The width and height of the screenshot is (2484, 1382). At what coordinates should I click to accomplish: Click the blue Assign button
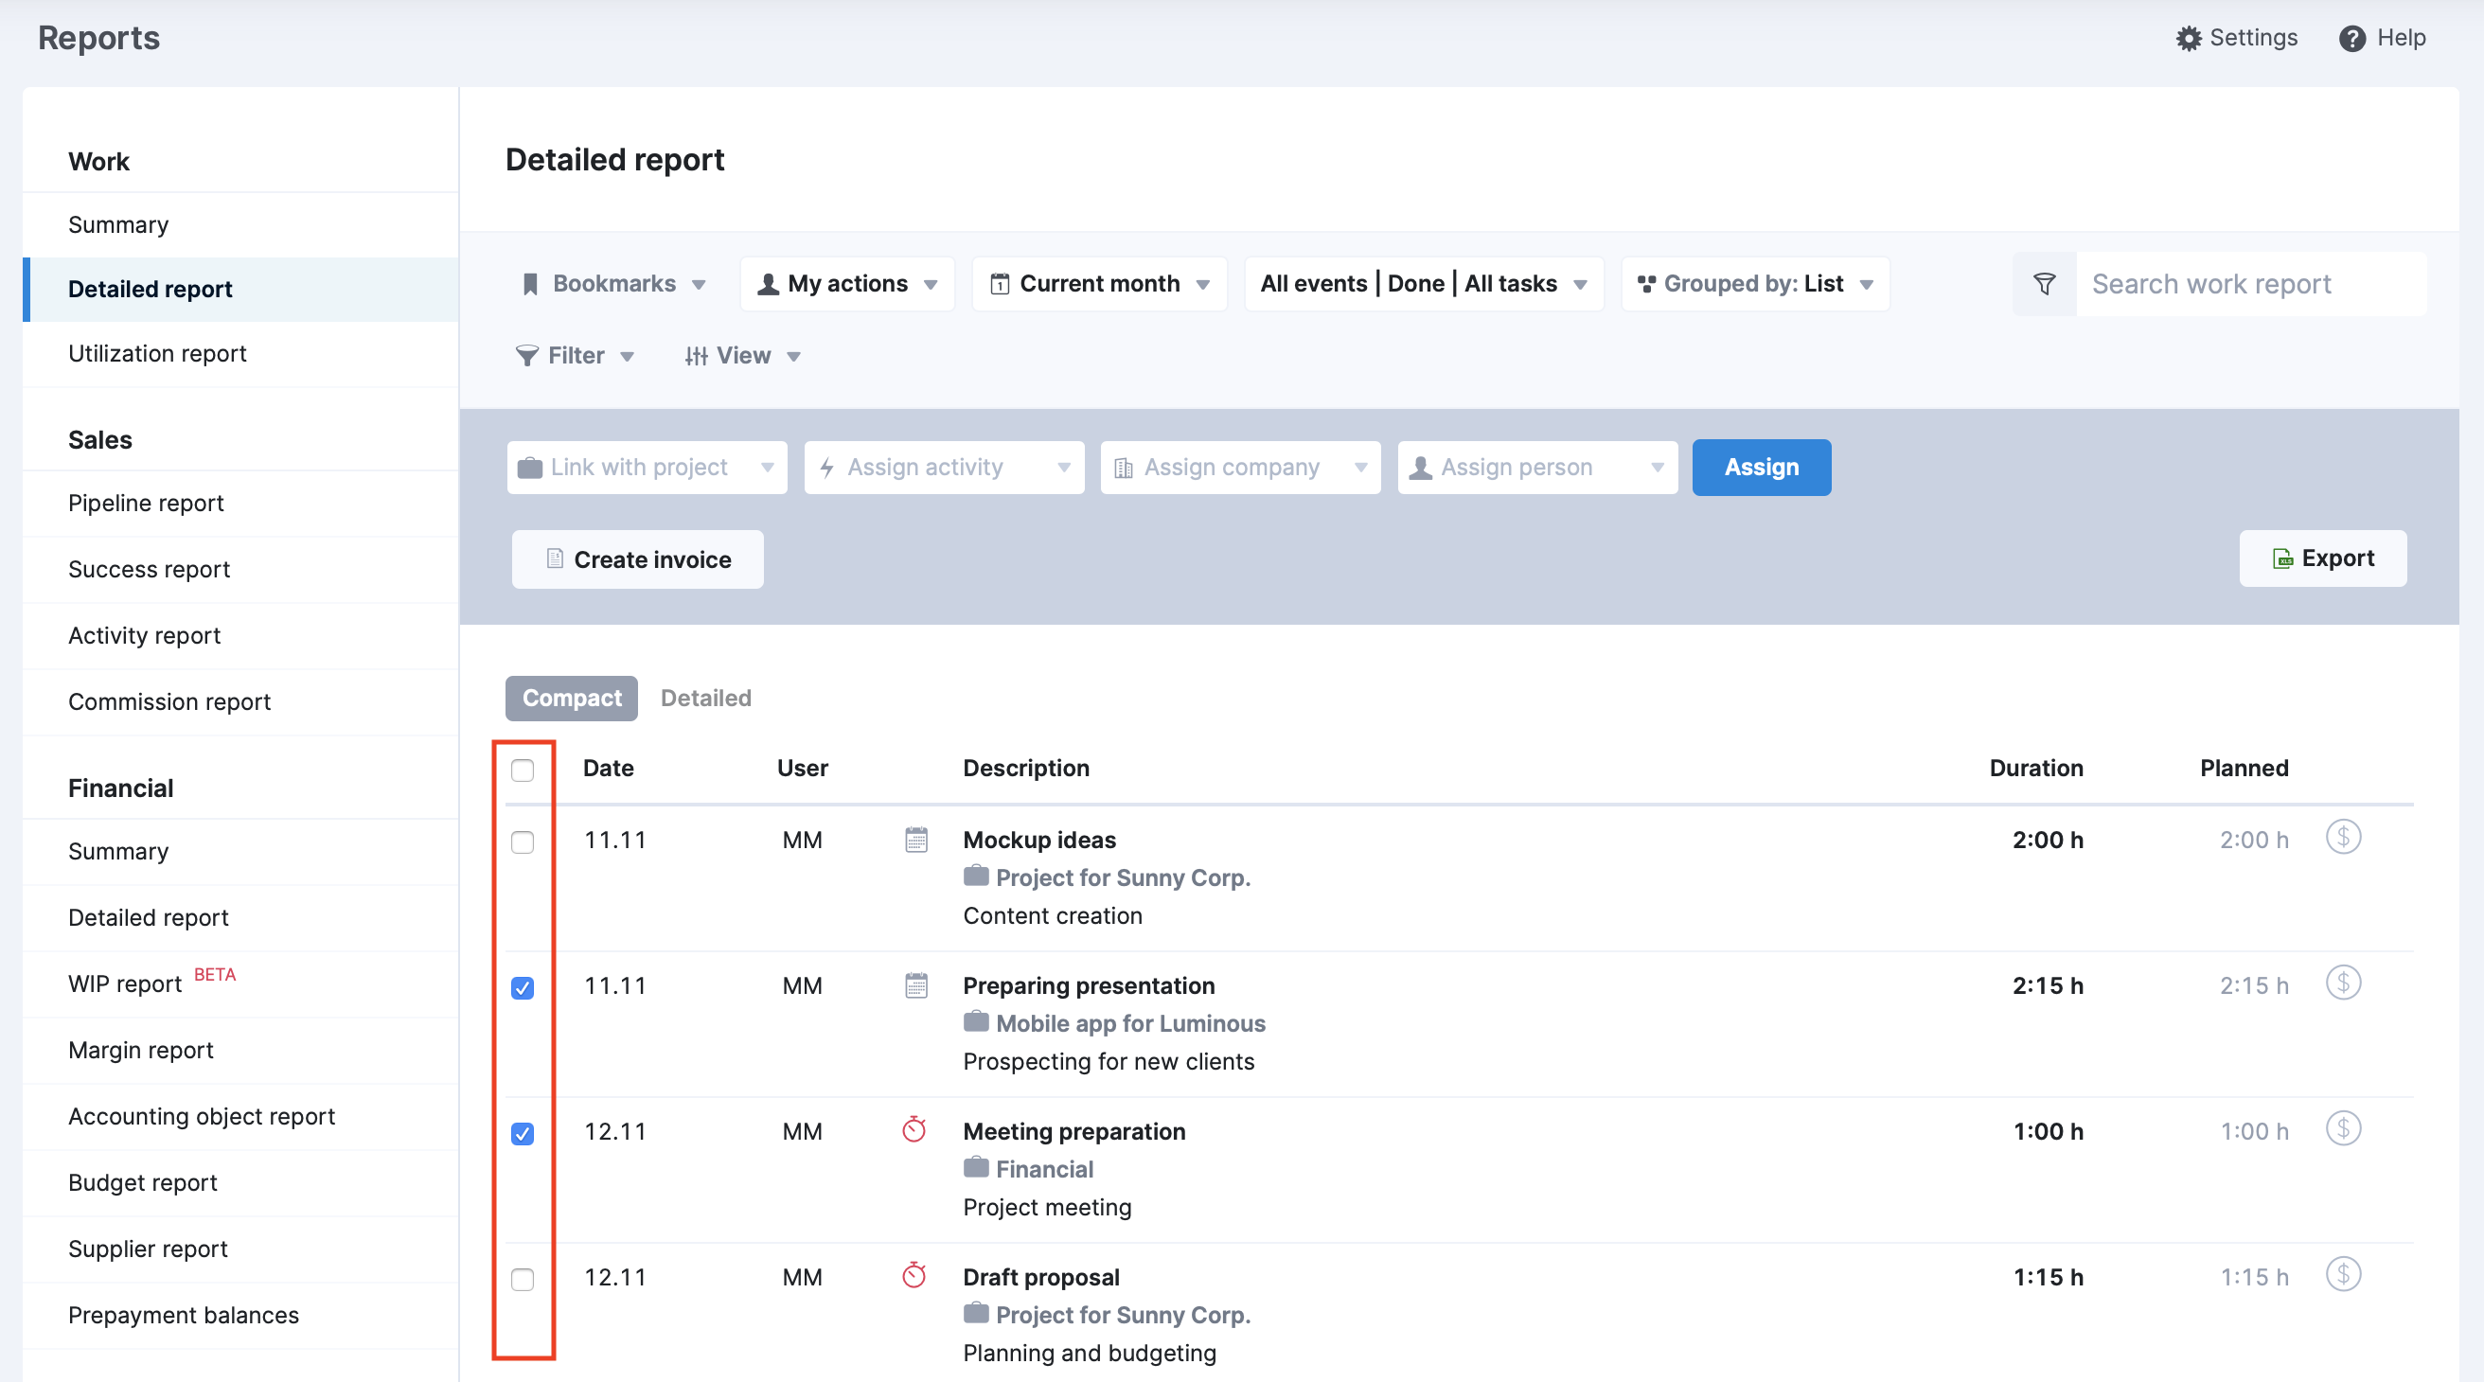click(1761, 468)
